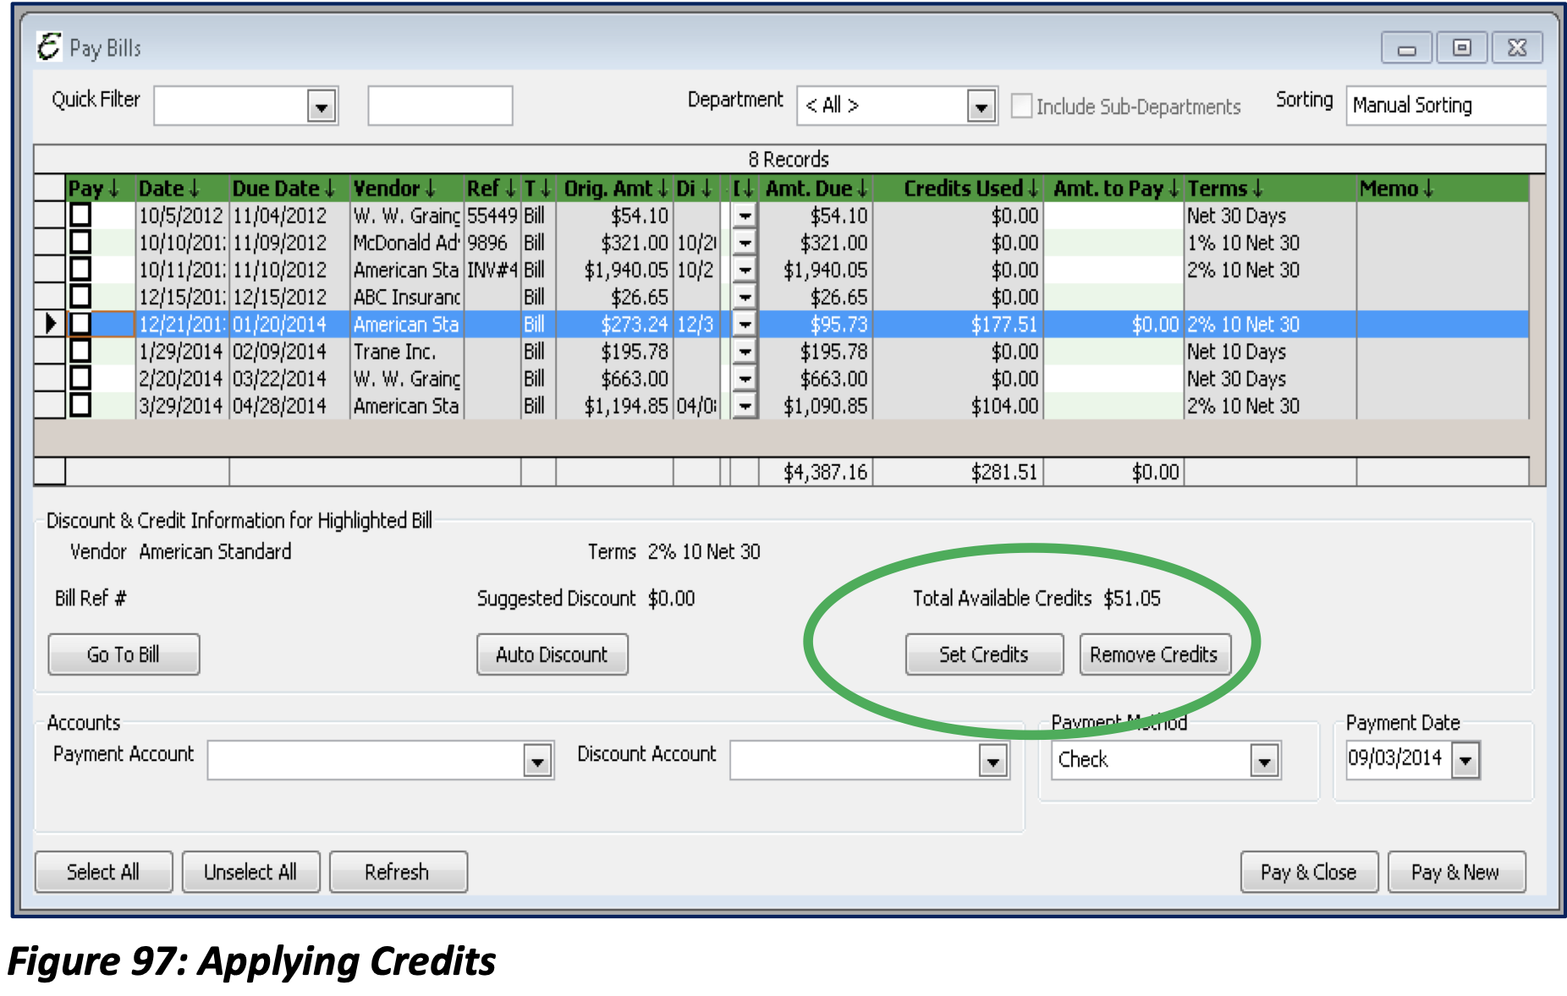Sort by the Orig. Amt arrow
Viewport: 1567px width, 996px height.
pyautogui.click(x=663, y=188)
